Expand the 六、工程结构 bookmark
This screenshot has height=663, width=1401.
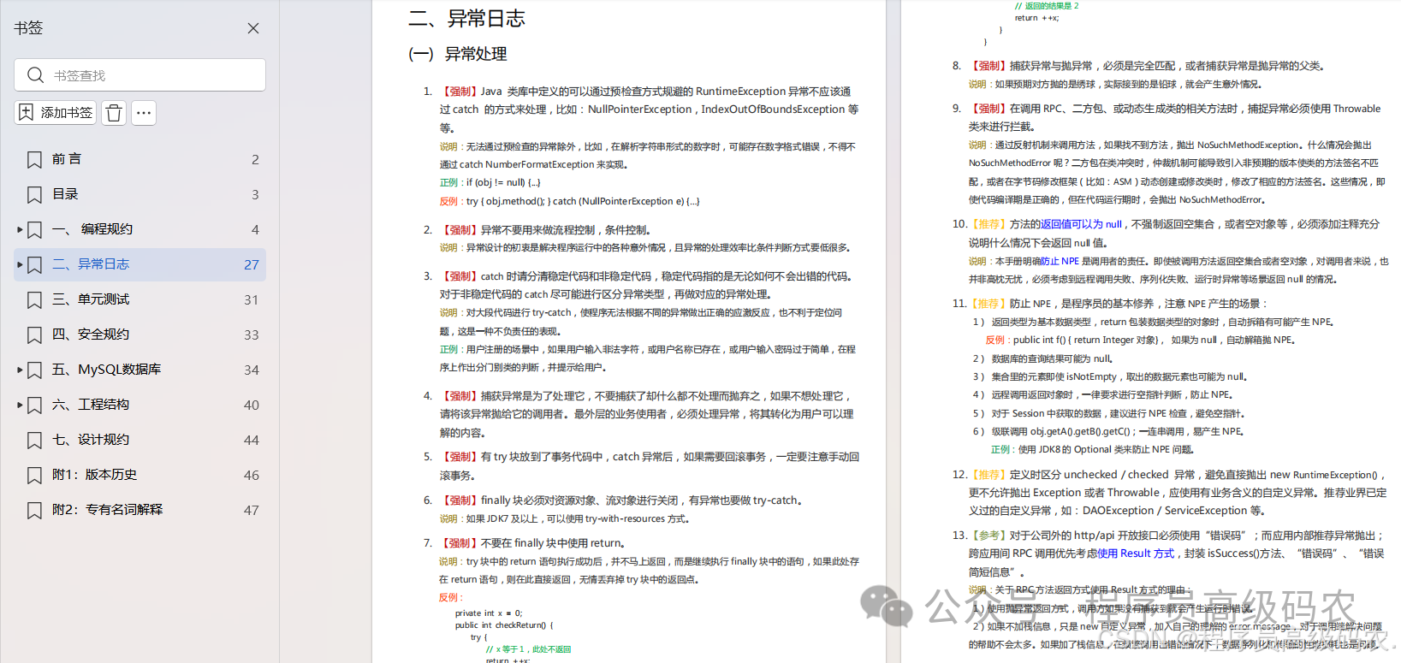(x=20, y=405)
